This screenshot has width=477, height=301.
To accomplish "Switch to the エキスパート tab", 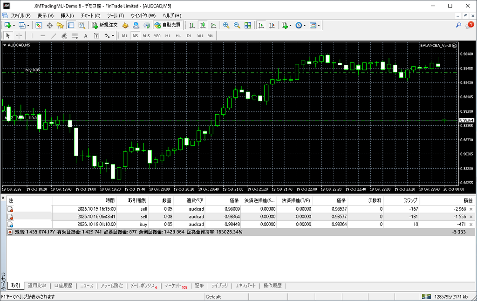I will (x=245, y=286).
